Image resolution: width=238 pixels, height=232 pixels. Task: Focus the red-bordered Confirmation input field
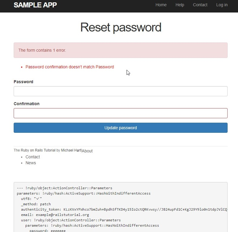pyautogui.click(x=120, y=113)
